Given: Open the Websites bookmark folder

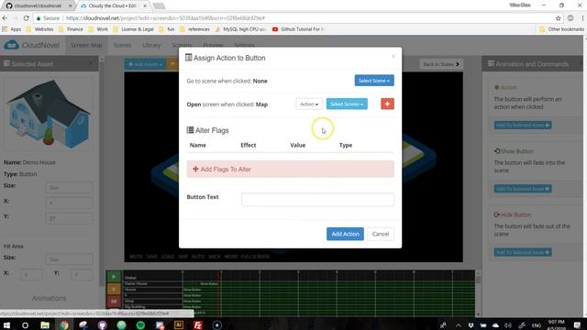Looking at the screenshot, I should [x=40, y=29].
